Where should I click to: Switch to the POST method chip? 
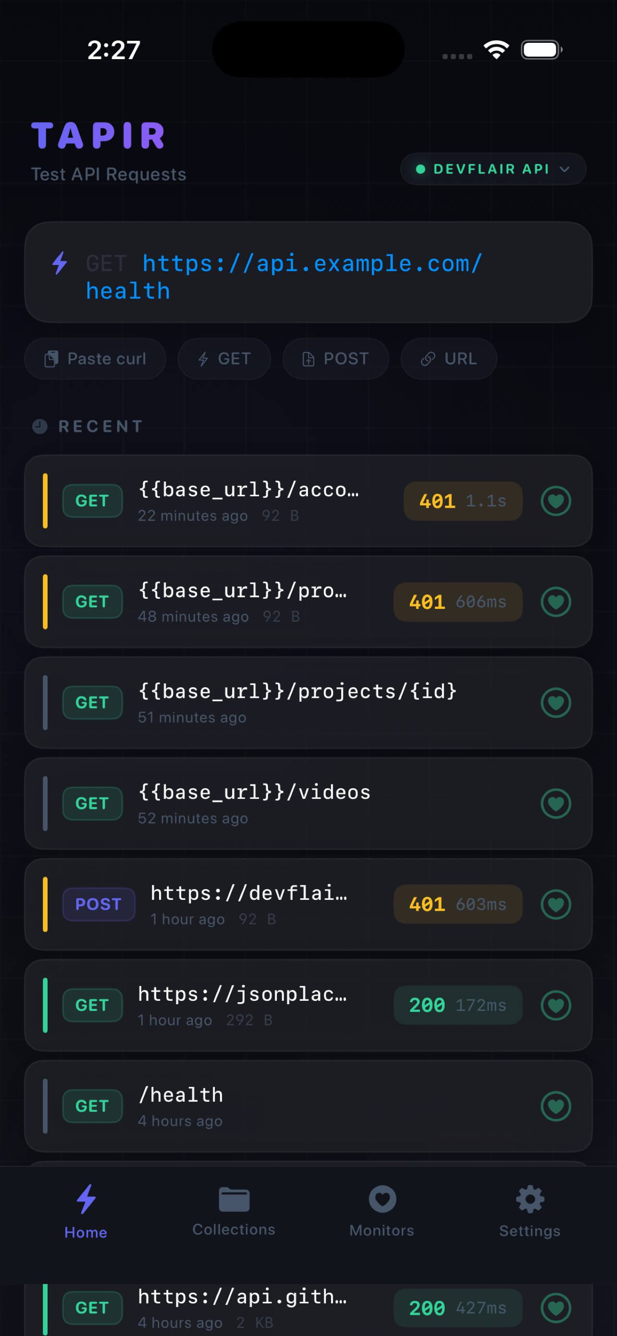point(335,358)
